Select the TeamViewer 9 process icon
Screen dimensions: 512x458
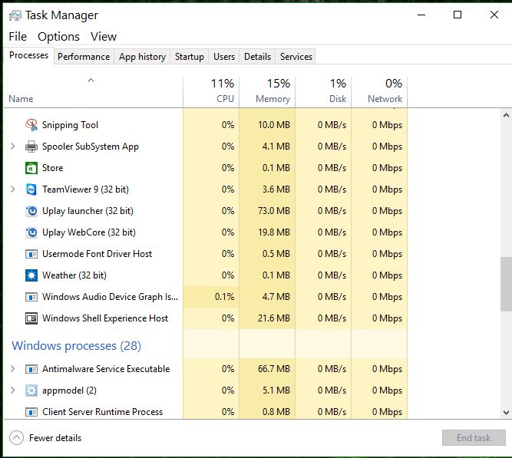tap(31, 189)
